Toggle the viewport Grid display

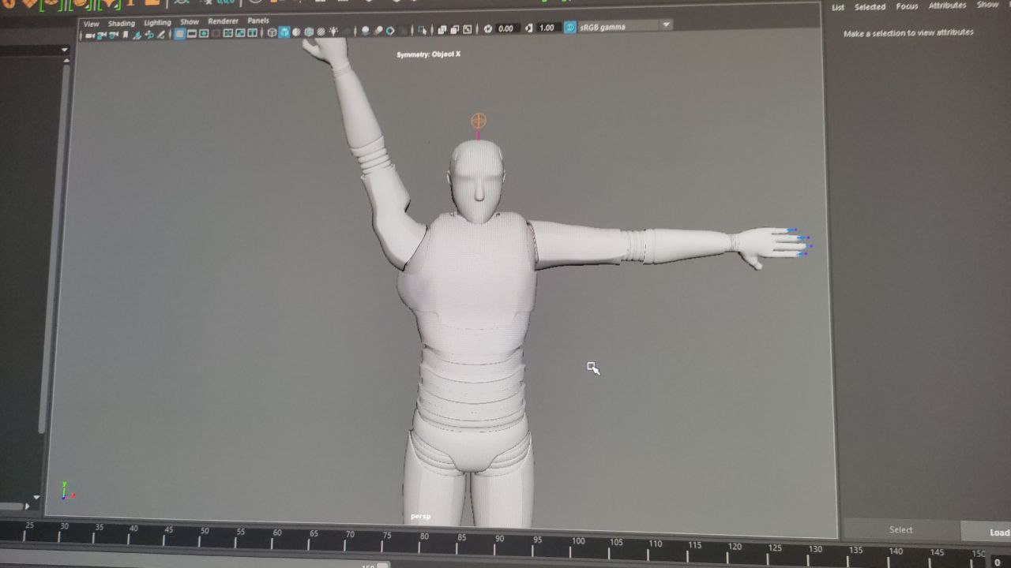(x=180, y=34)
